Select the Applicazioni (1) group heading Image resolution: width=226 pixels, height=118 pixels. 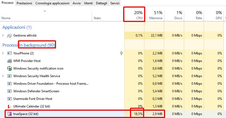(17, 27)
